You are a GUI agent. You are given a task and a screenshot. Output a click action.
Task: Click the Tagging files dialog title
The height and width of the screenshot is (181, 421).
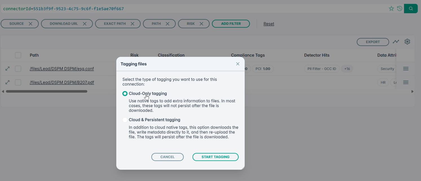[x=134, y=64]
